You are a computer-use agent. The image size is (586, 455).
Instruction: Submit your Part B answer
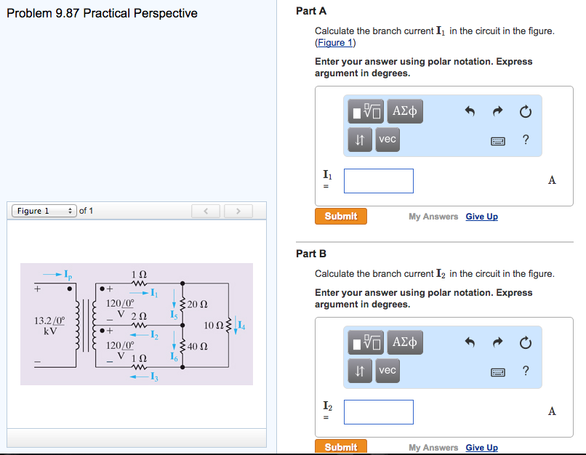tap(340, 447)
